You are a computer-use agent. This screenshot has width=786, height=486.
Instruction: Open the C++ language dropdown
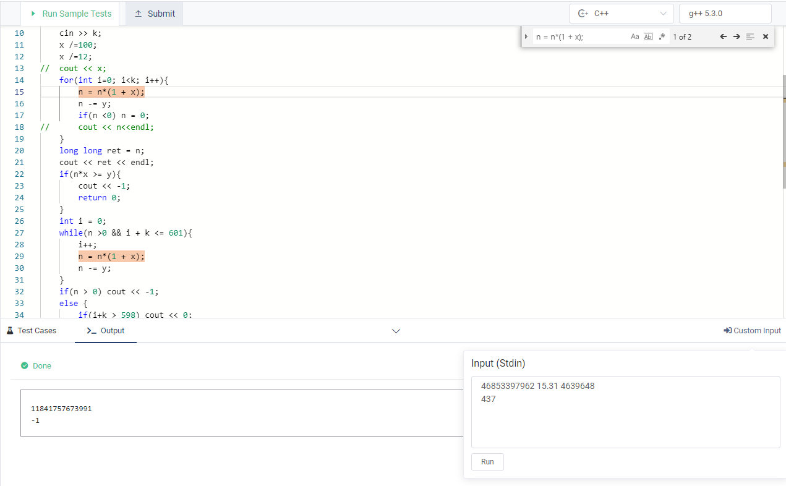(x=622, y=14)
